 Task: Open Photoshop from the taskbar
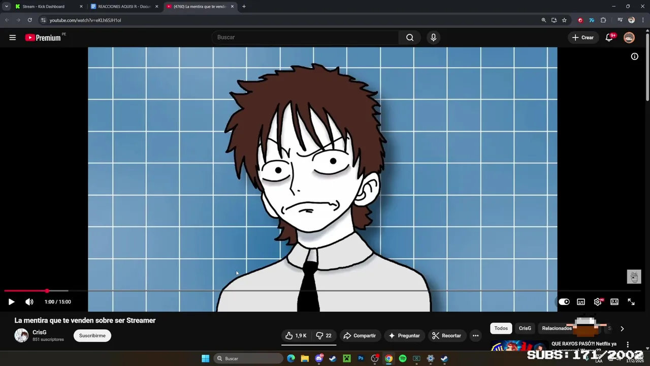pos(361,358)
